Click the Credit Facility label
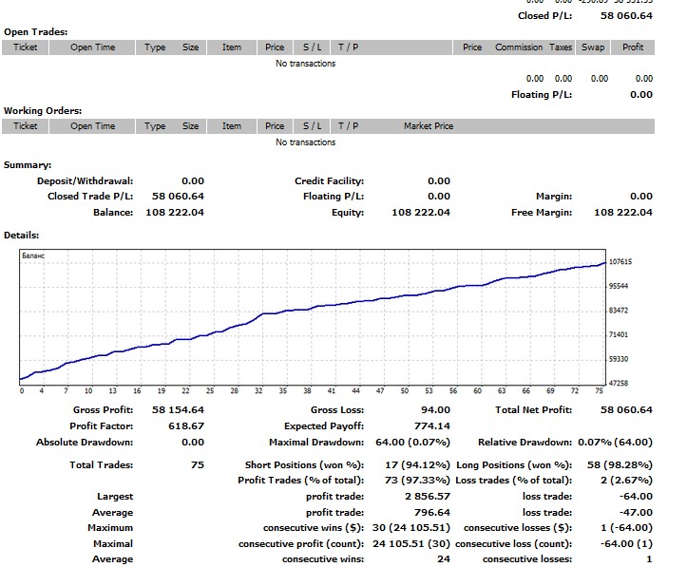This screenshot has height=567, width=687. (x=329, y=180)
